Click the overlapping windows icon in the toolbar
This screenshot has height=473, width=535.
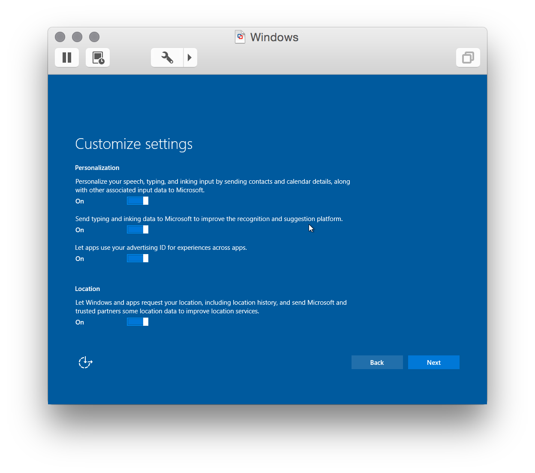click(468, 58)
